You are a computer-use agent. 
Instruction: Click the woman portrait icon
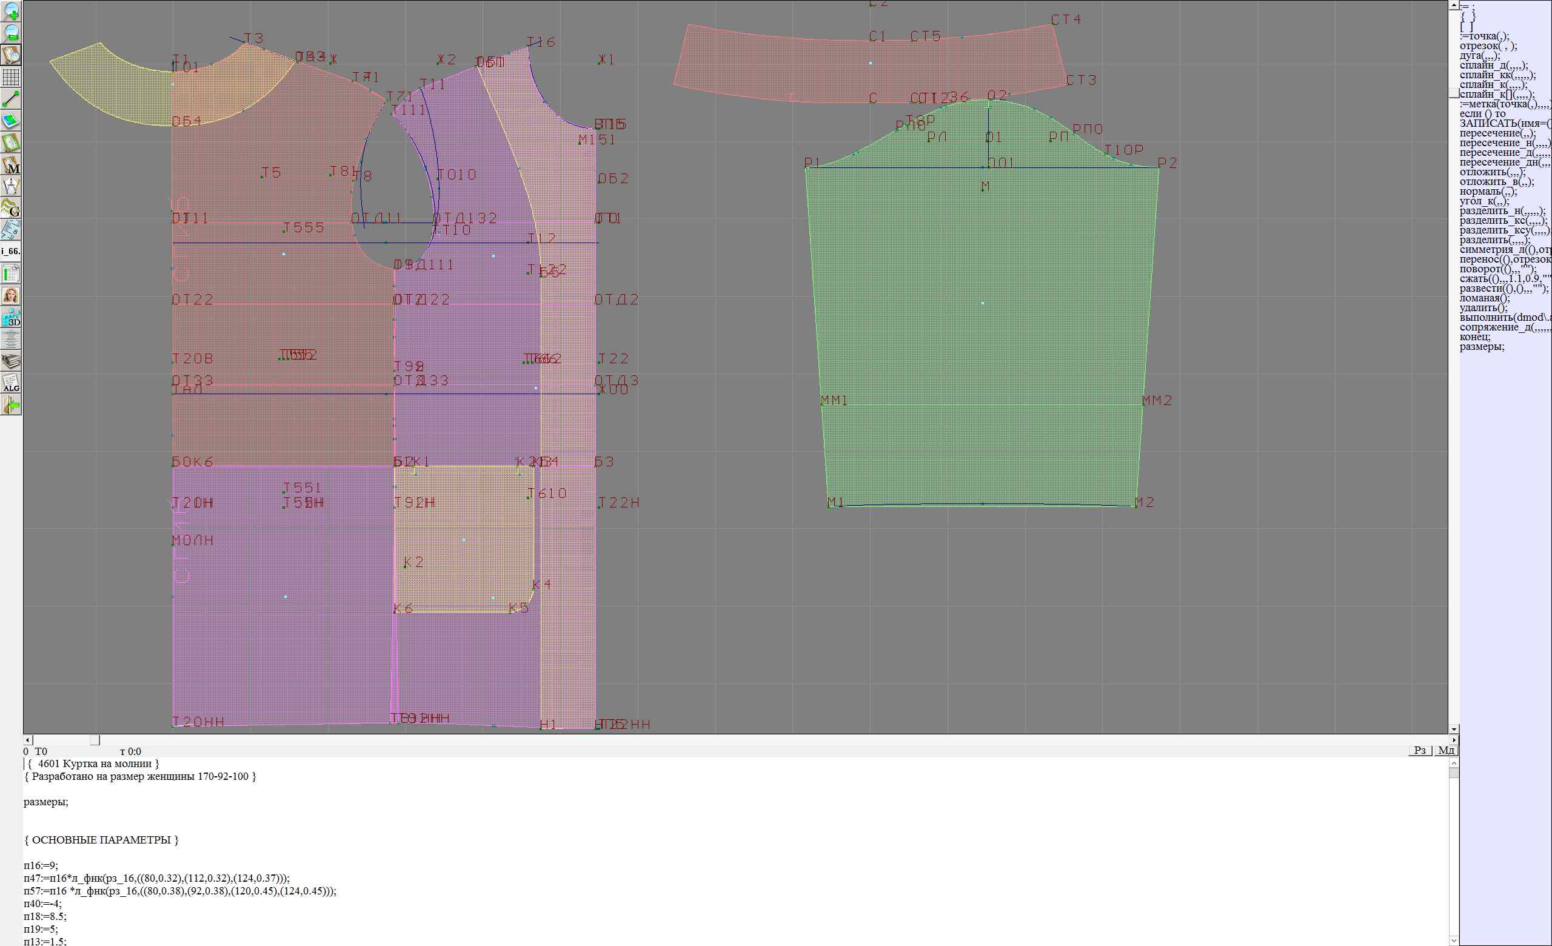click(11, 295)
